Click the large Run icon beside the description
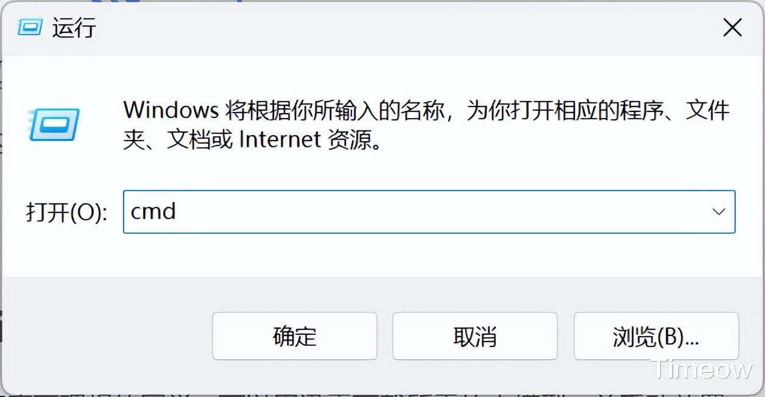This screenshot has width=765, height=397. 54,124
